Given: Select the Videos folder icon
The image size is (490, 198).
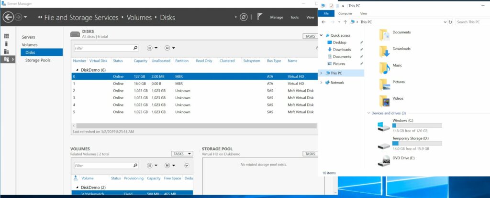Looking at the screenshot, I should click(x=385, y=101).
